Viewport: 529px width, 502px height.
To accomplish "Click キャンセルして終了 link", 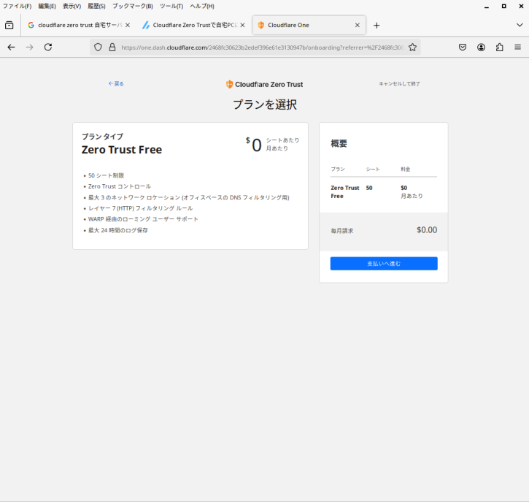I will pyautogui.click(x=399, y=84).
